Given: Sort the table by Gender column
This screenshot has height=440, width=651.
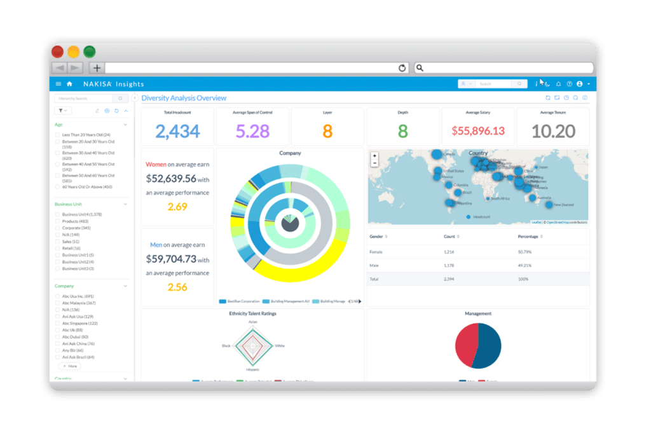Looking at the screenshot, I should click(x=385, y=237).
